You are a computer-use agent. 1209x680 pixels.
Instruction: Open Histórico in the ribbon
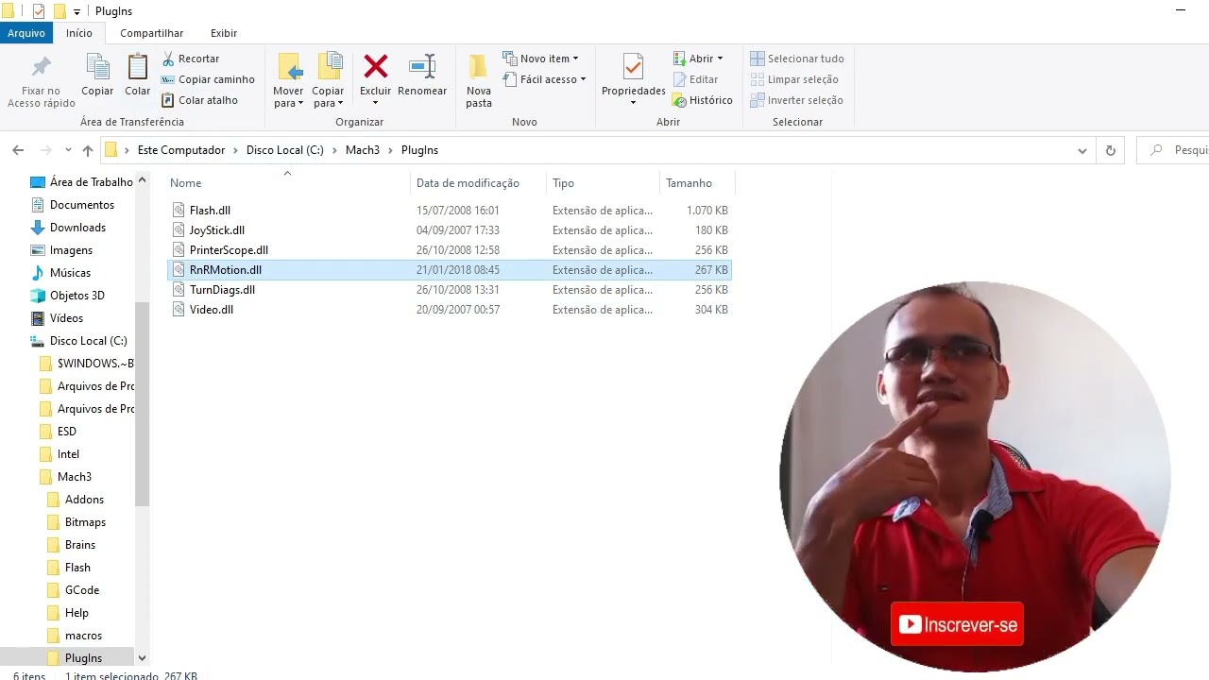tap(703, 100)
